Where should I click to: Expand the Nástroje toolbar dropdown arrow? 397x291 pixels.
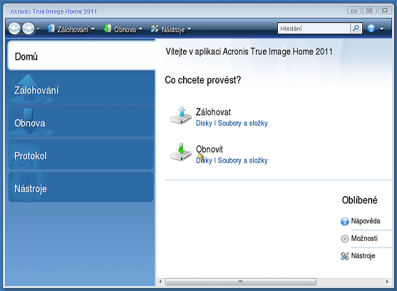point(189,29)
